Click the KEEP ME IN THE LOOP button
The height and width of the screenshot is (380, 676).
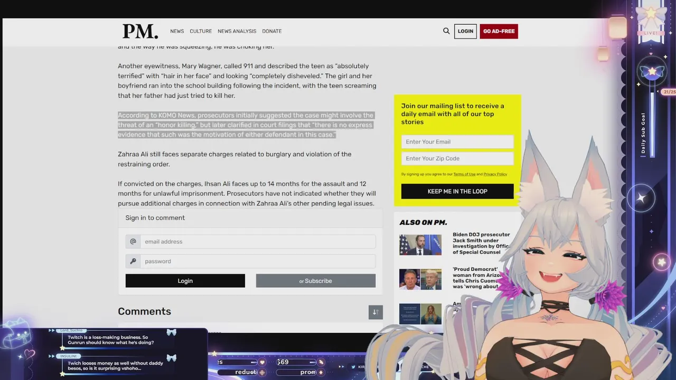click(457, 191)
